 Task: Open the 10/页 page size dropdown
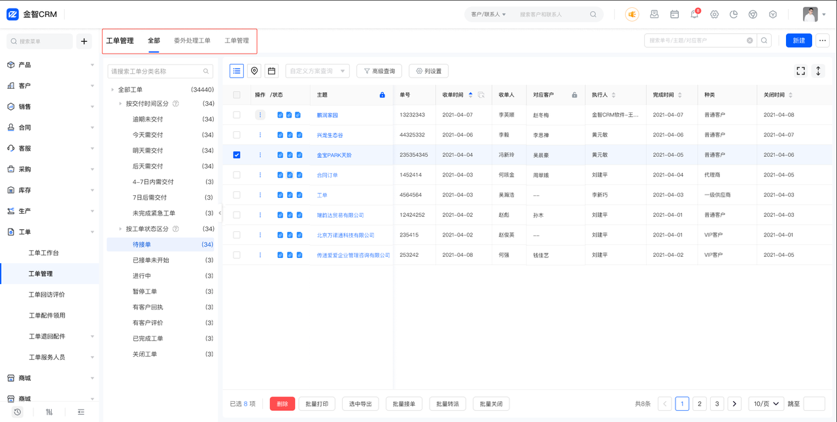[x=766, y=404]
